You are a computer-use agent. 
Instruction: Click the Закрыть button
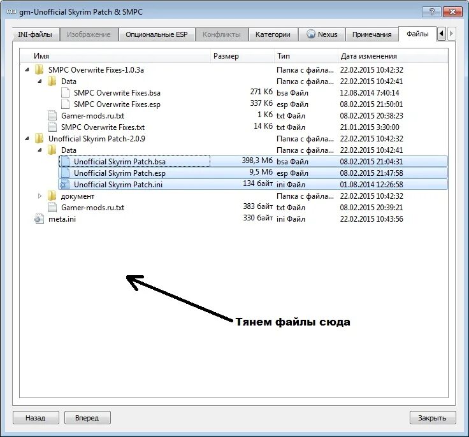point(433,417)
